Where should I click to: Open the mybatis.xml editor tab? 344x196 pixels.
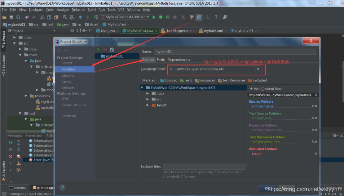213,31
